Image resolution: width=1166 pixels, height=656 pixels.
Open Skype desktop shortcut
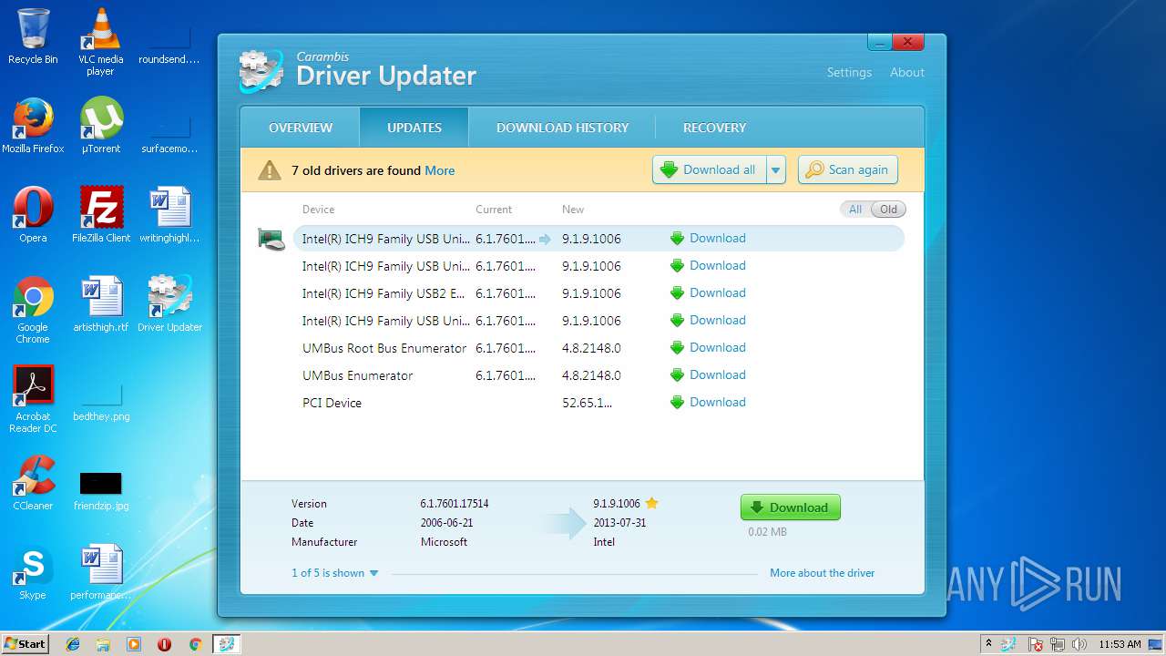[x=33, y=572]
